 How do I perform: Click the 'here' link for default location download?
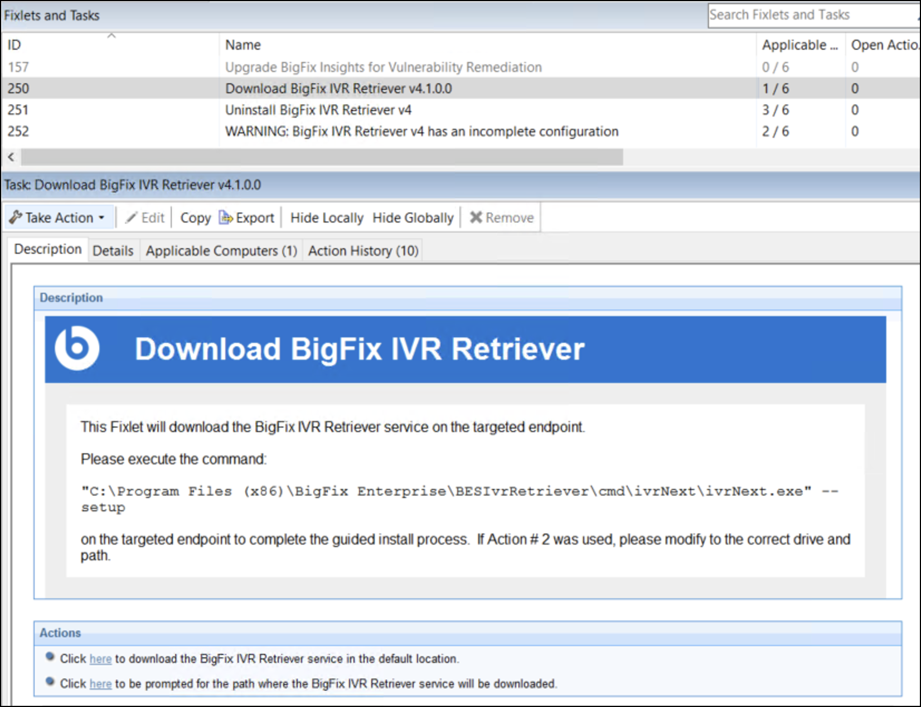point(100,659)
